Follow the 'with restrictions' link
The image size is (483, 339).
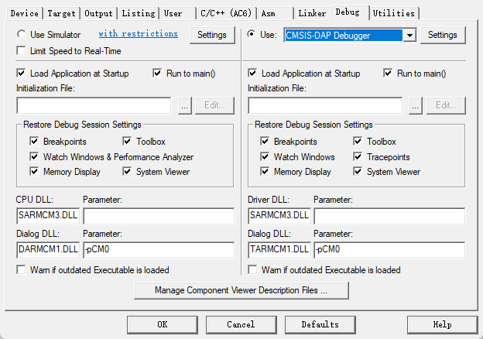(138, 34)
